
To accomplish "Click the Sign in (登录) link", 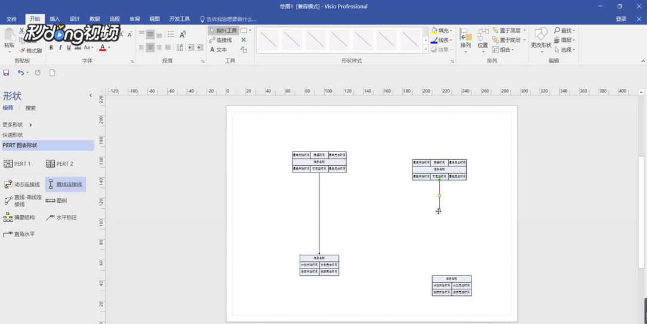I will pyautogui.click(x=621, y=19).
